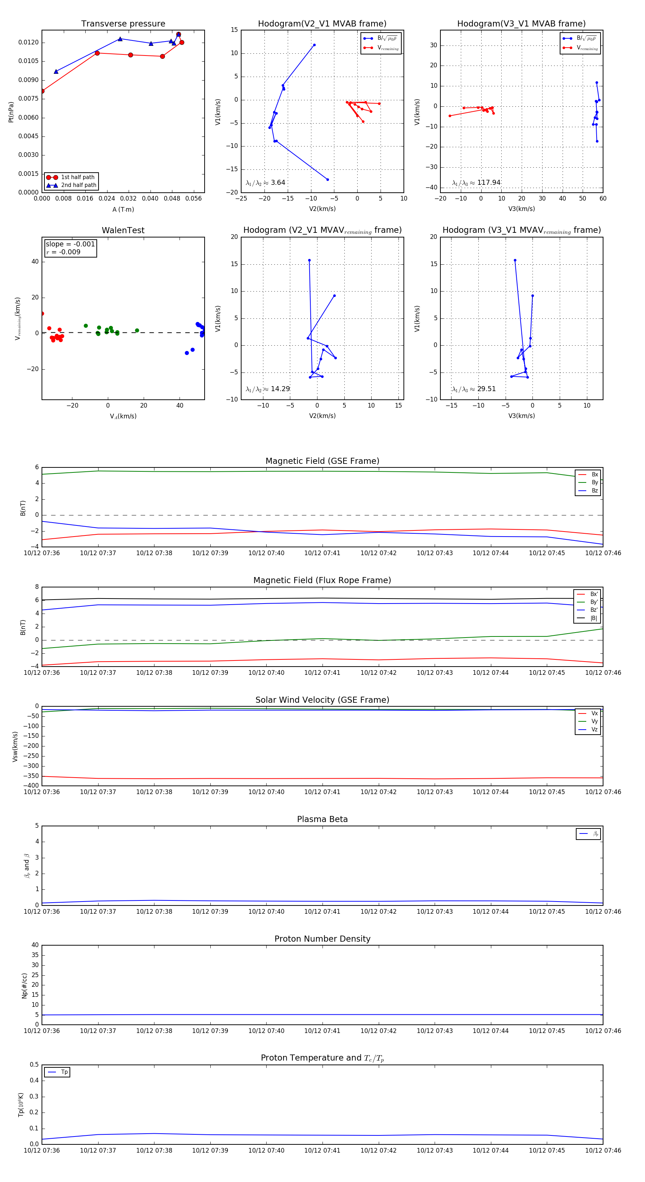Click the 'Pt(nPa)' y-axis label
The width and height of the screenshot is (645, 1182).
[x=11, y=112]
